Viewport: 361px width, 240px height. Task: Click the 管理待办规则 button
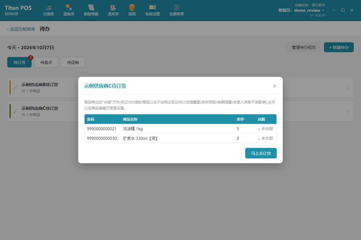tap(304, 47)
